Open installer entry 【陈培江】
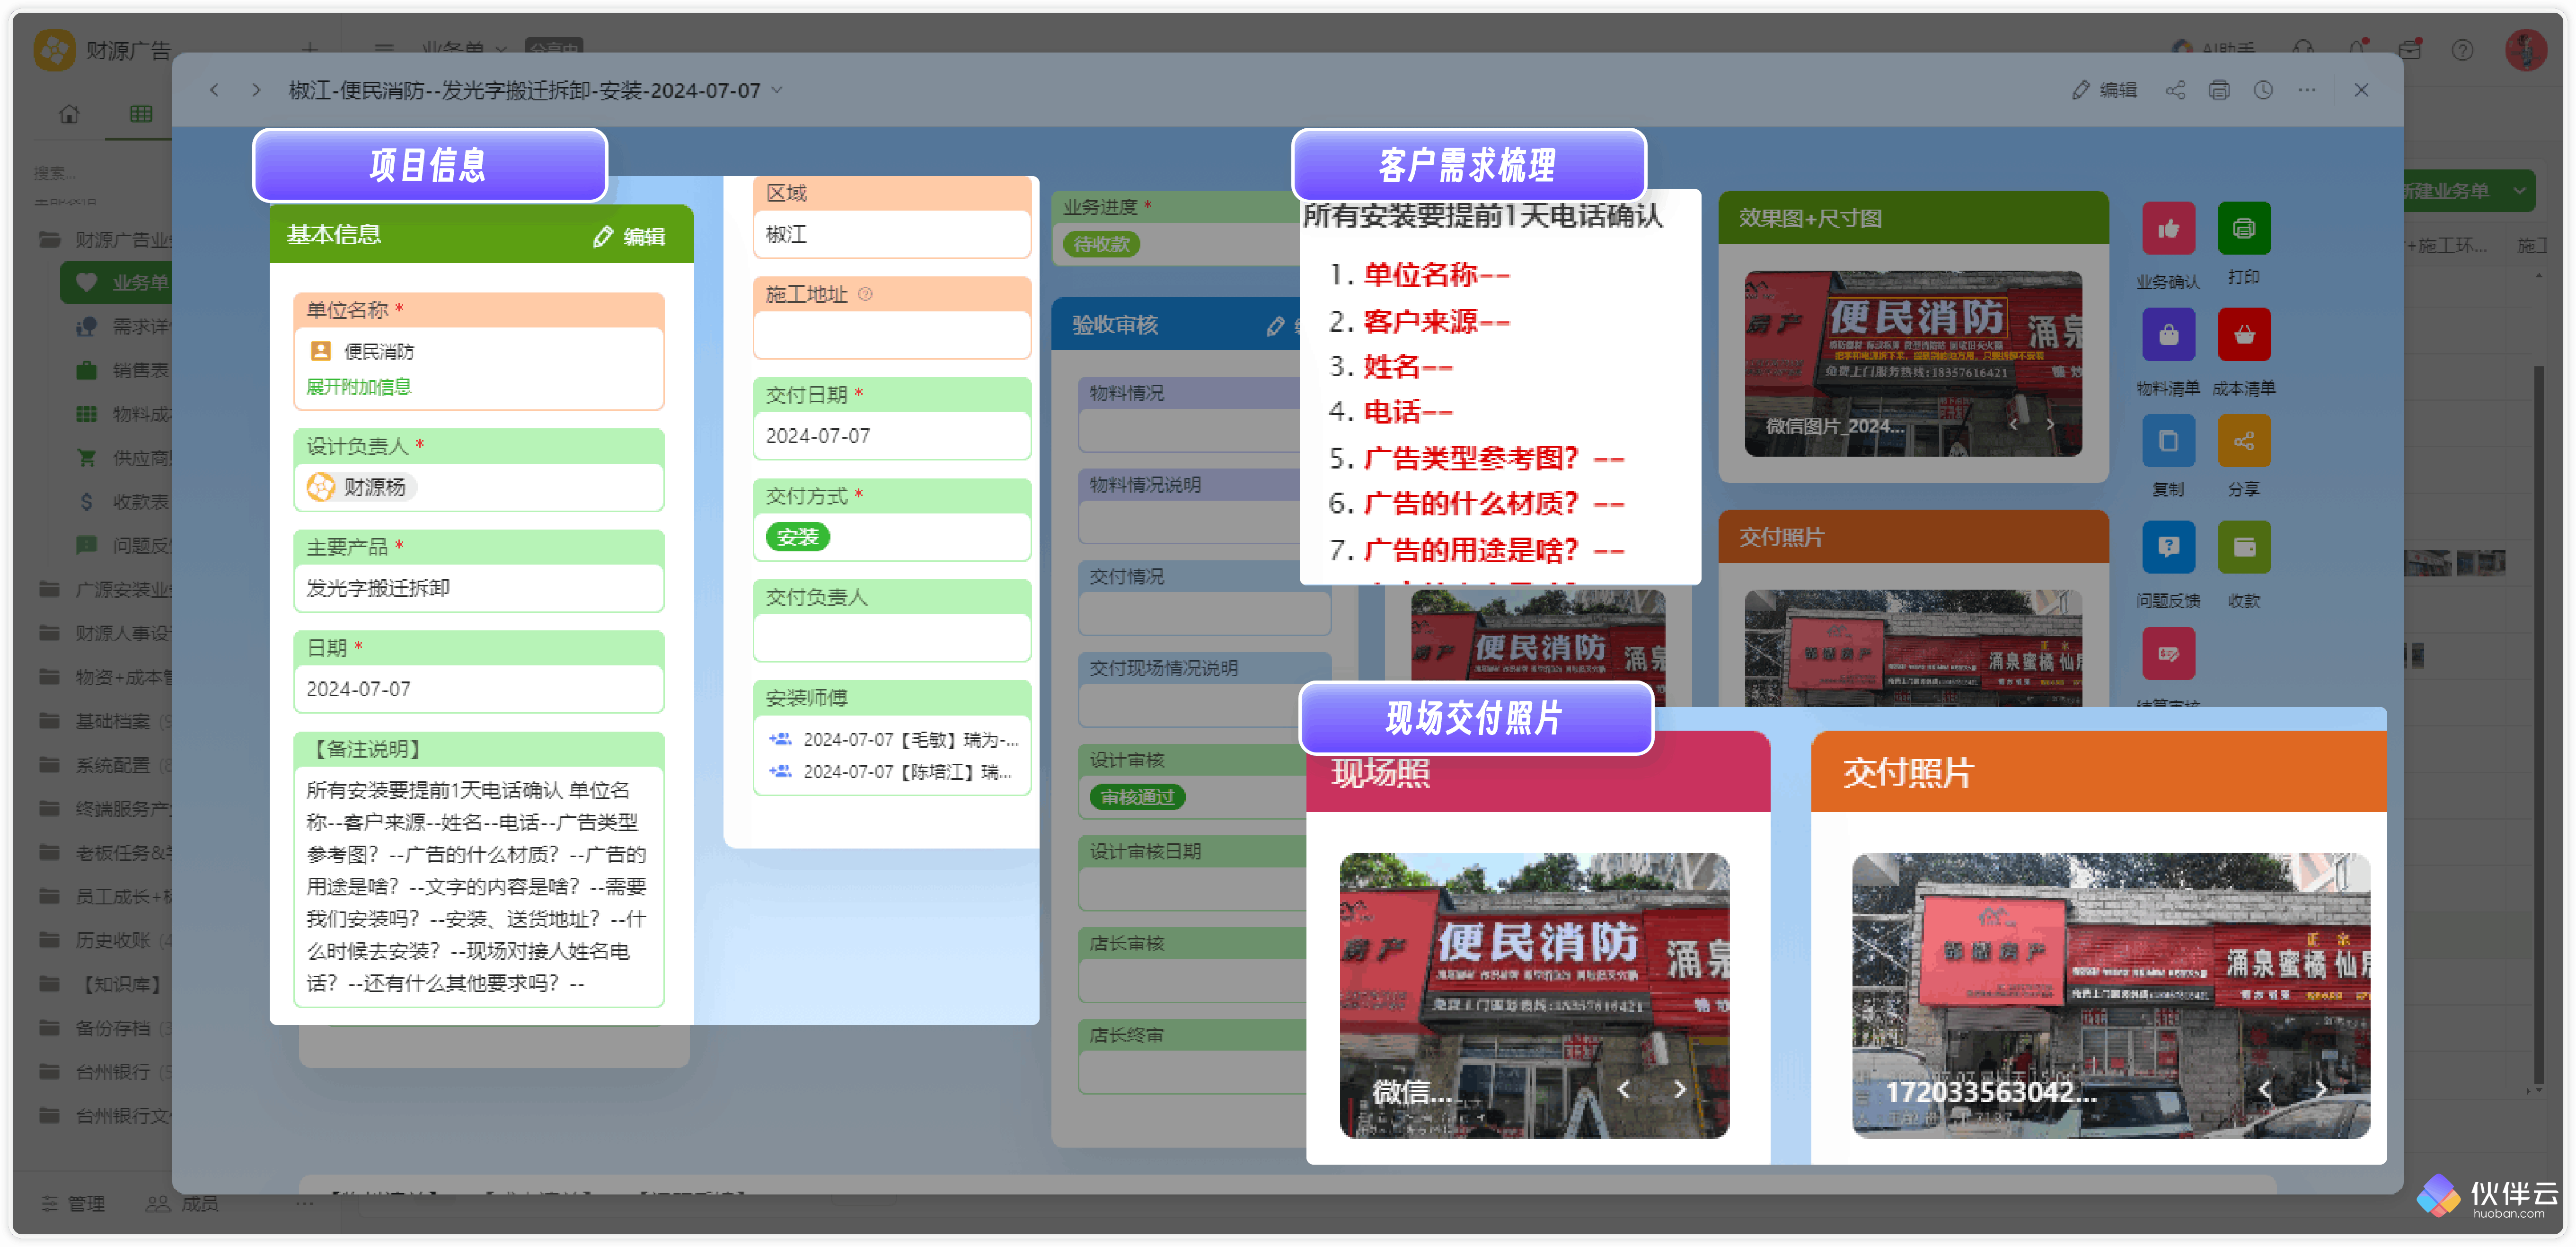Screen dimensions: 2576x1247 [890, 772]
